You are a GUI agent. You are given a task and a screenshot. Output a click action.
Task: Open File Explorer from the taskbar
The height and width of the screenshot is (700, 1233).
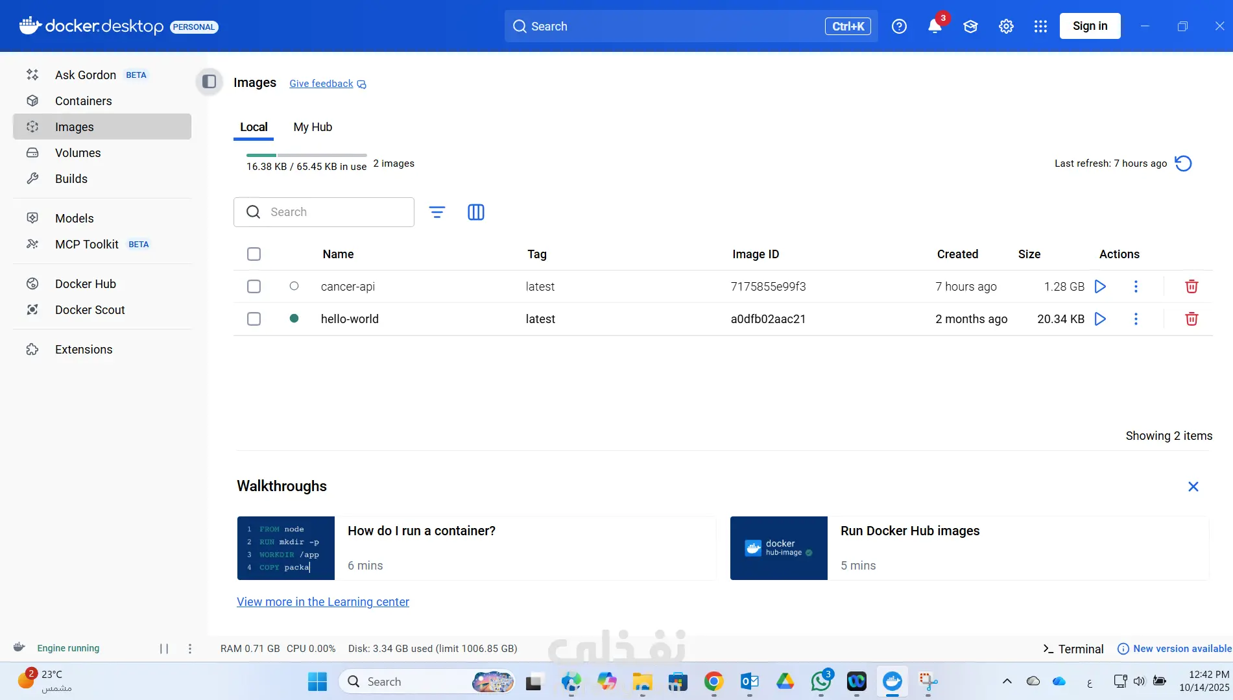[642, 682]
